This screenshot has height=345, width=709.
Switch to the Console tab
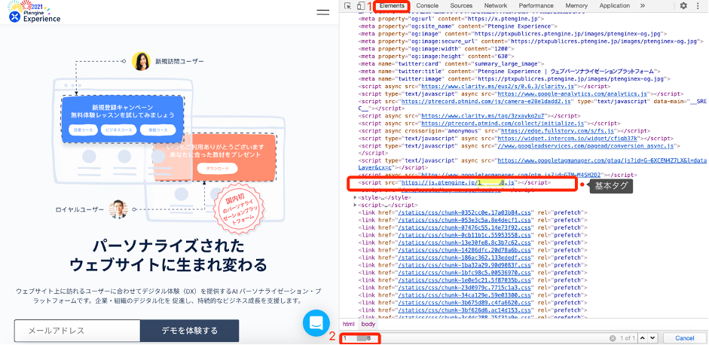coord(427,6)
